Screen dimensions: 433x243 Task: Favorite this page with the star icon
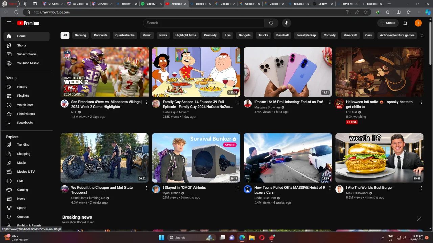pos(366,12)
